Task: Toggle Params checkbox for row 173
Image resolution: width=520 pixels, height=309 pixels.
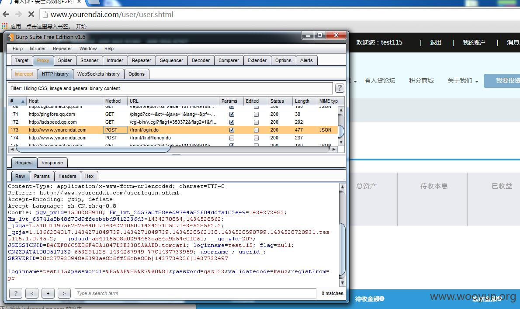Action: click(232, 130)
